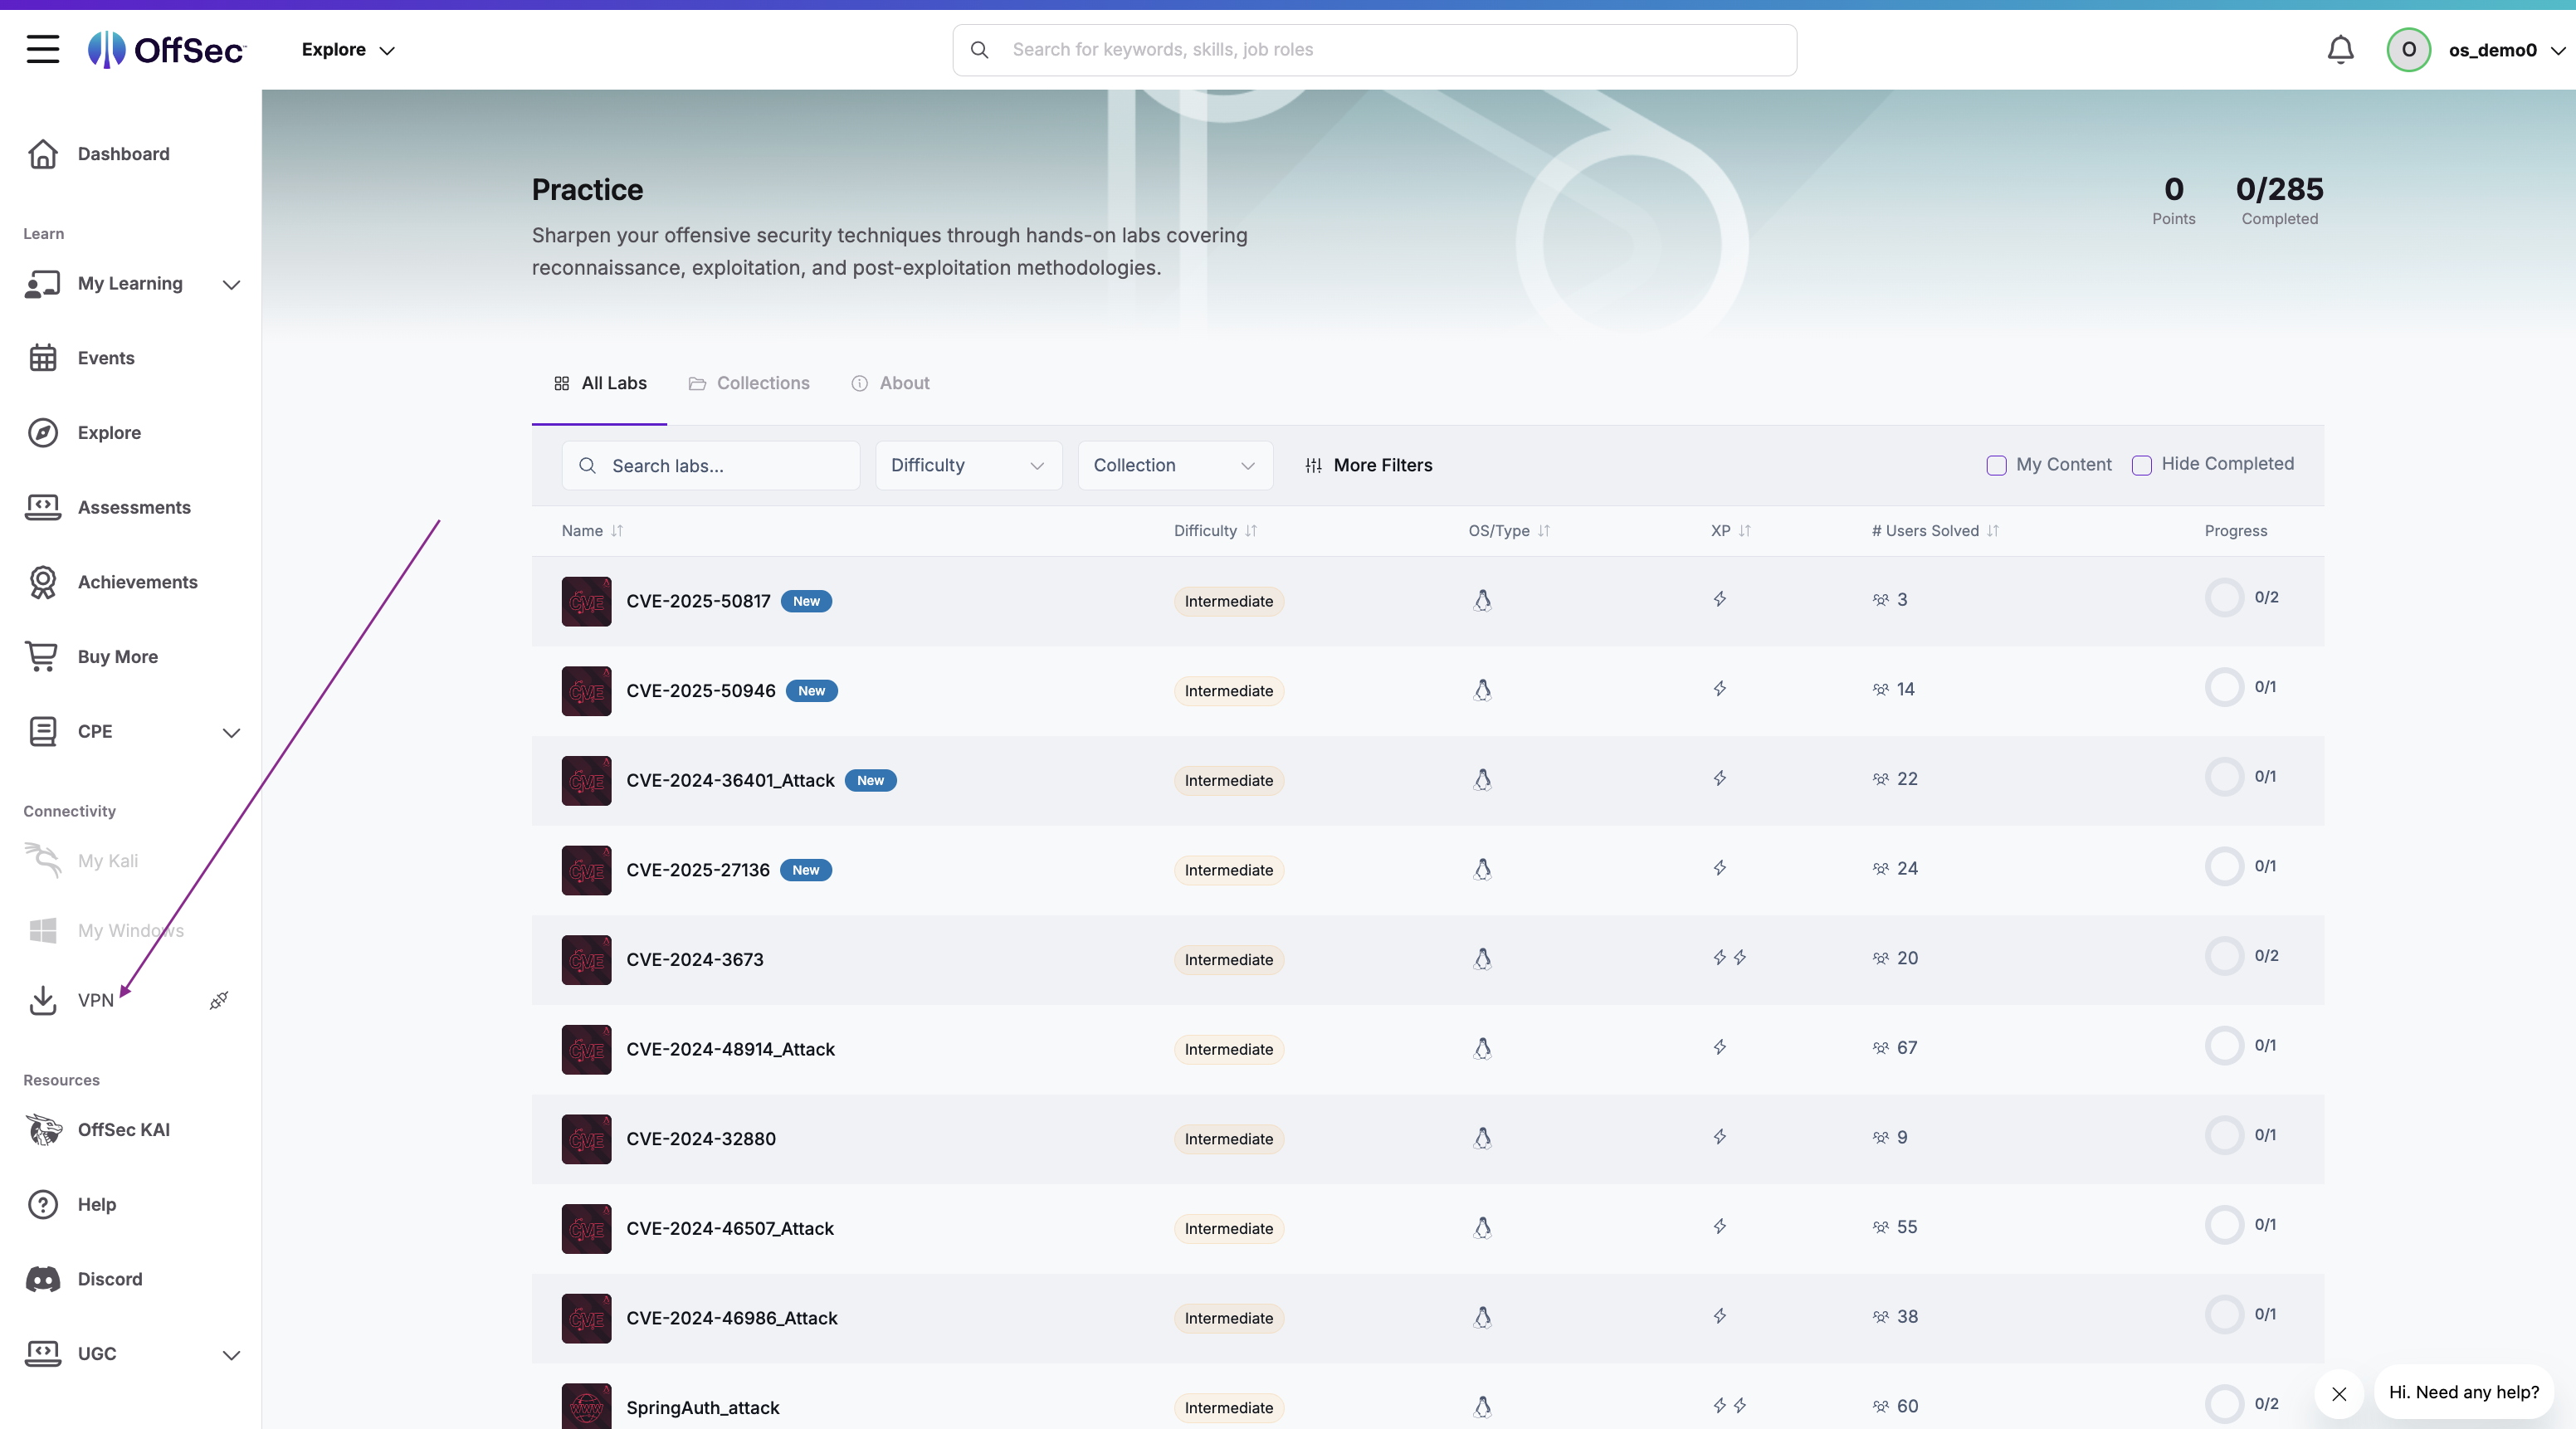Open Achievements badge icon

[43, 582]
